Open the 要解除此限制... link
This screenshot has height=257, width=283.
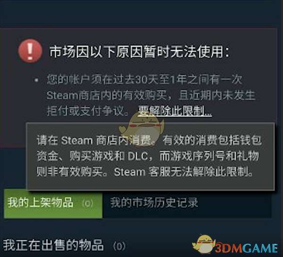click(x=175, y=111)
